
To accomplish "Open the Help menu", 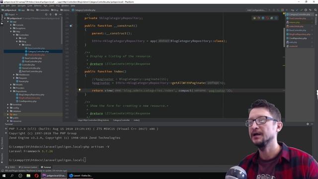I will [73, 5].
